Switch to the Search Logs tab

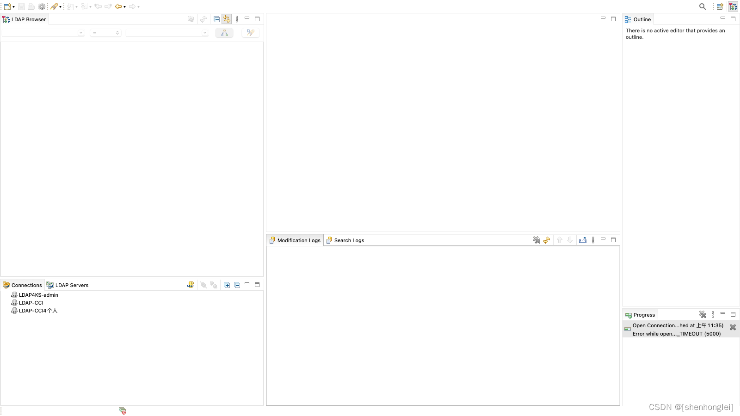(x=345, y=240)
